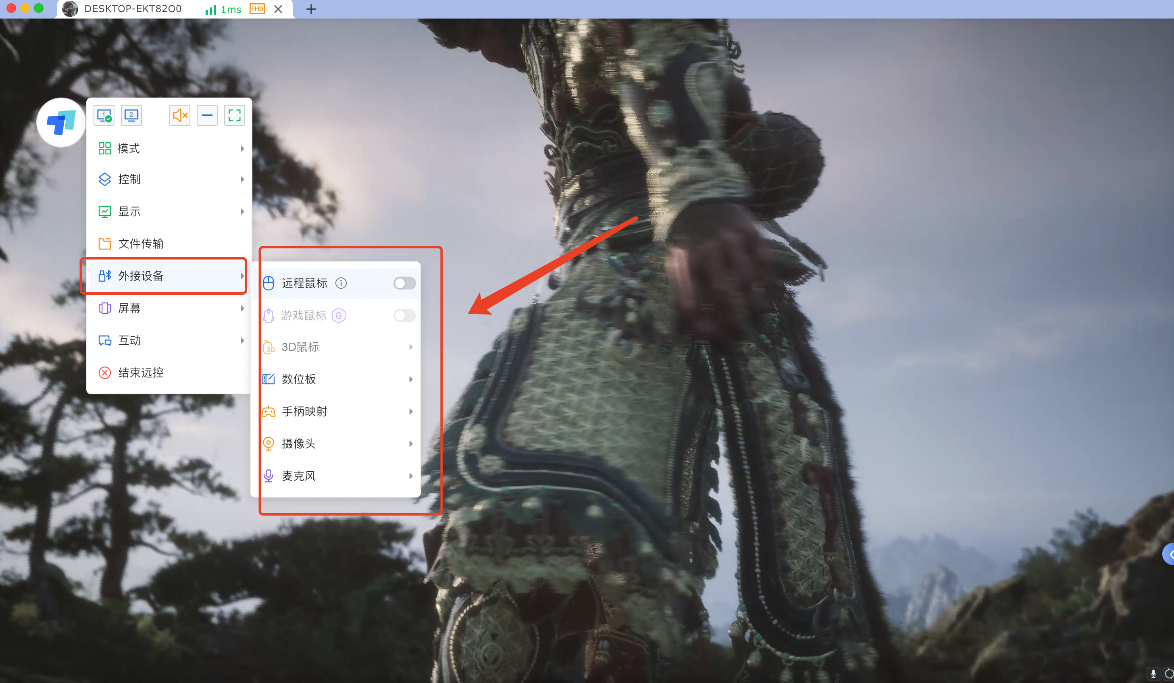Click the microphone icon at bottom right
The image size is (1174, 683).
click(x=1153, y=674)
